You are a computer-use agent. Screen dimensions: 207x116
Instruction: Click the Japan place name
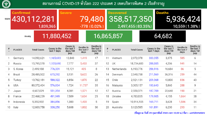[x=17, y=91]
